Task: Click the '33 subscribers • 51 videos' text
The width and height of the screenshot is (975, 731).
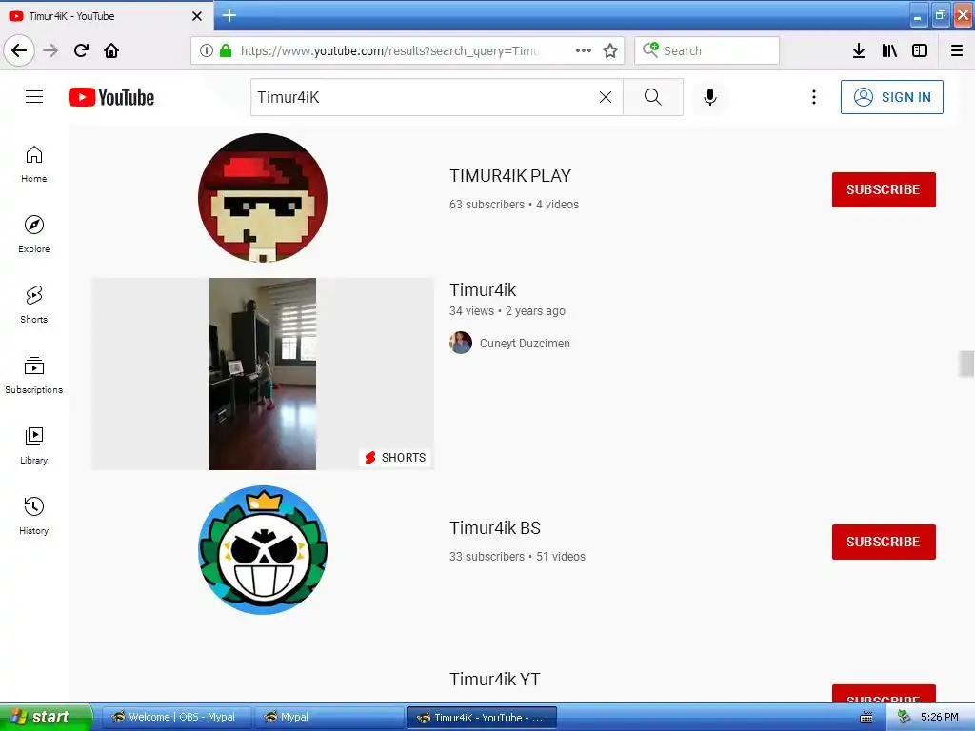Action: point(517,556)
